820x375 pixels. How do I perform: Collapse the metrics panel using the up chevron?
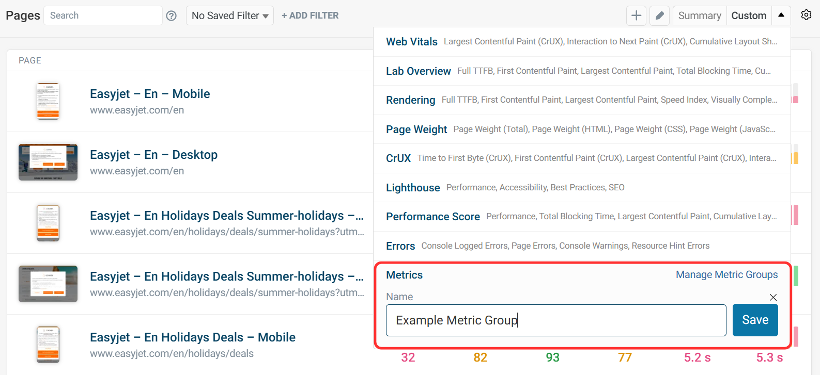tap(781, 15)
